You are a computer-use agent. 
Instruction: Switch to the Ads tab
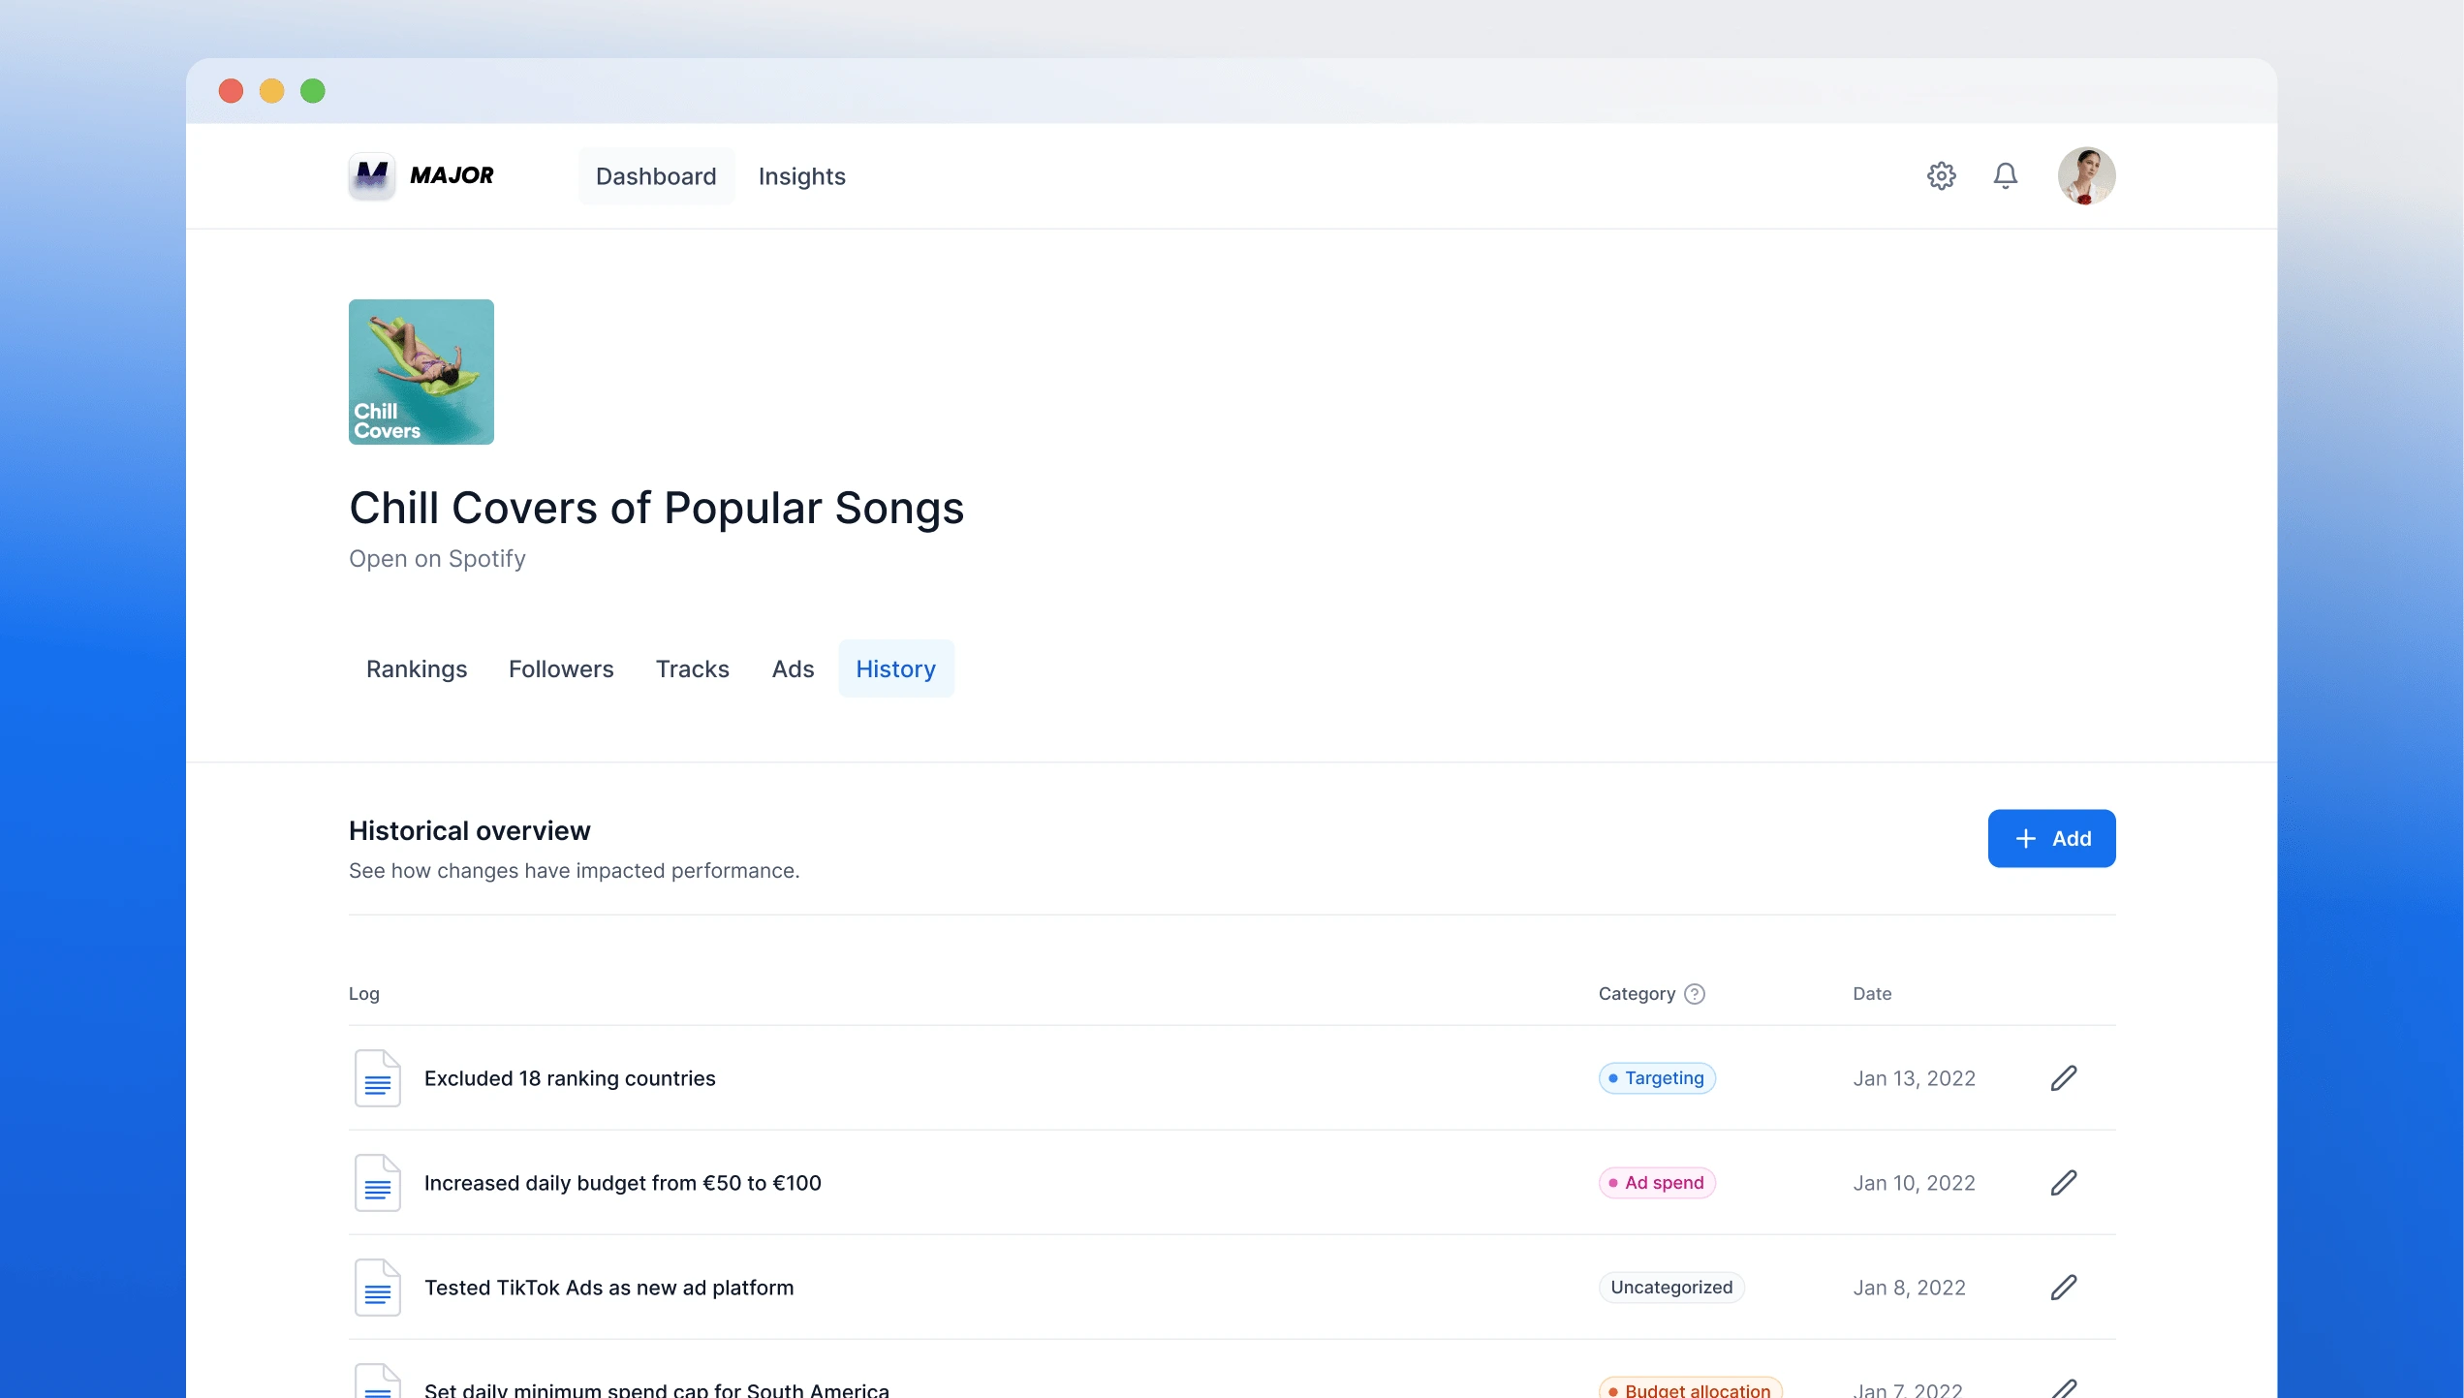click(x=792, y=668)
